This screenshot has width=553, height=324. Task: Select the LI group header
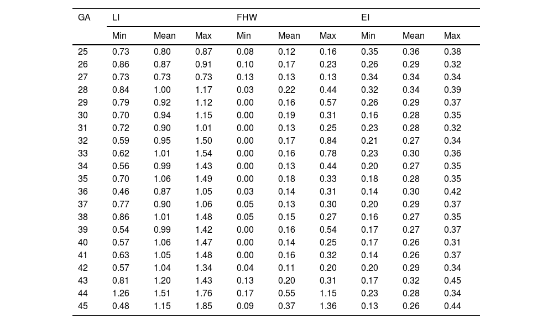click(116, 18)
